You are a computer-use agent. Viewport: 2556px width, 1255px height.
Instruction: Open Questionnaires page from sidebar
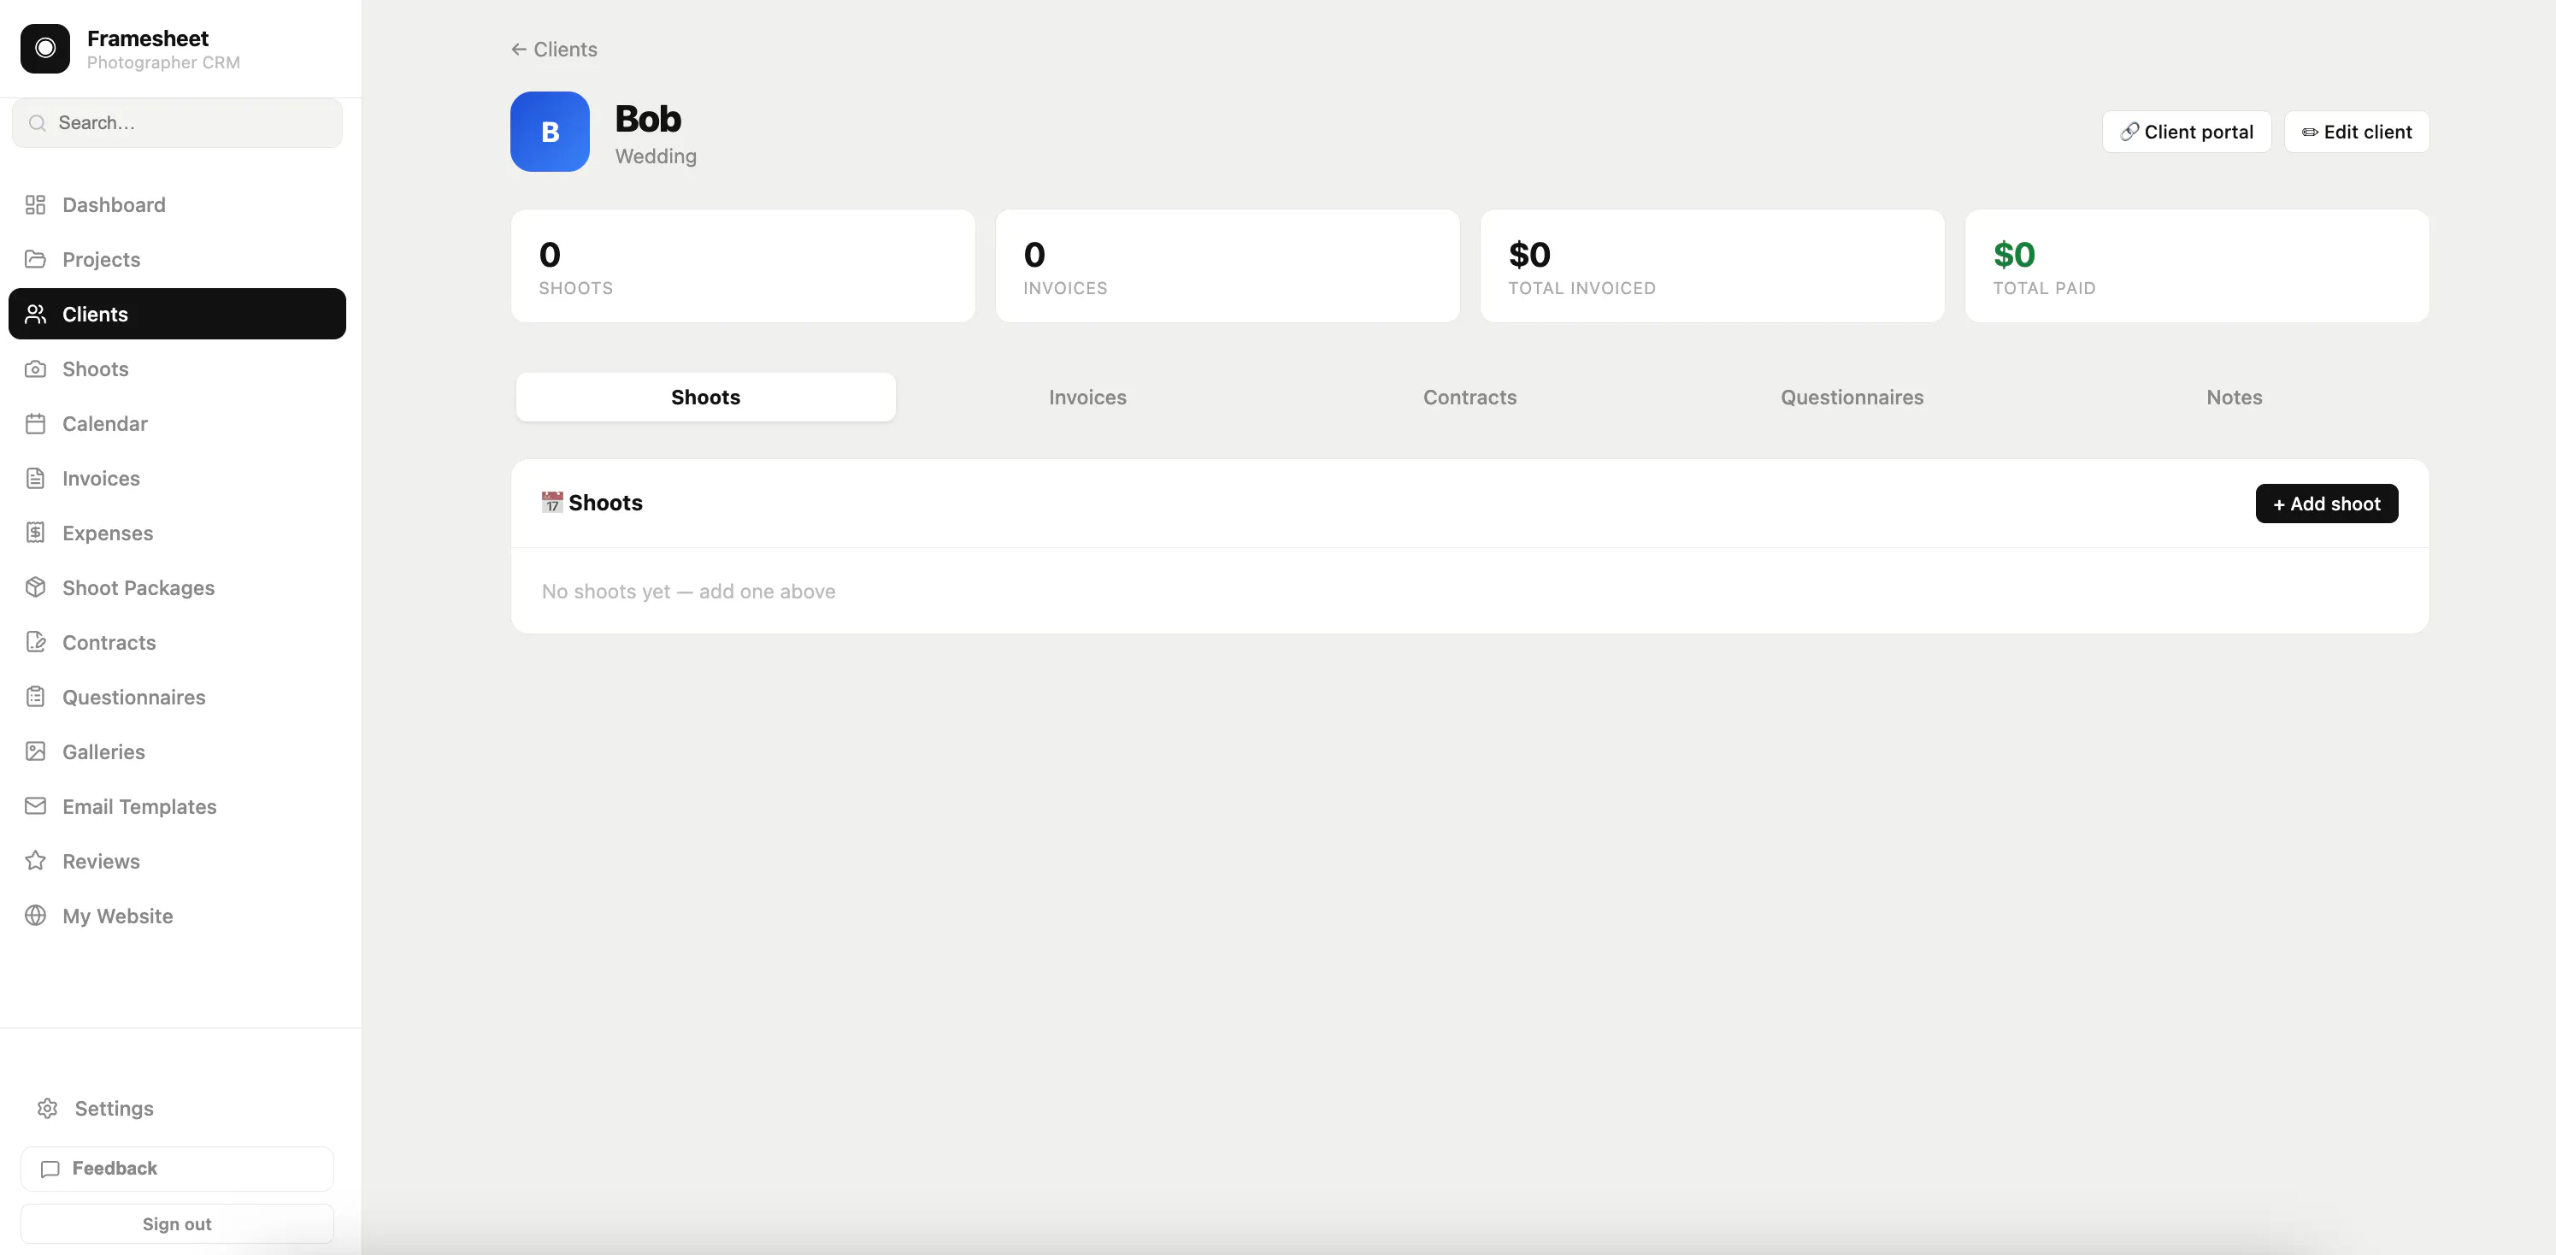177,697
